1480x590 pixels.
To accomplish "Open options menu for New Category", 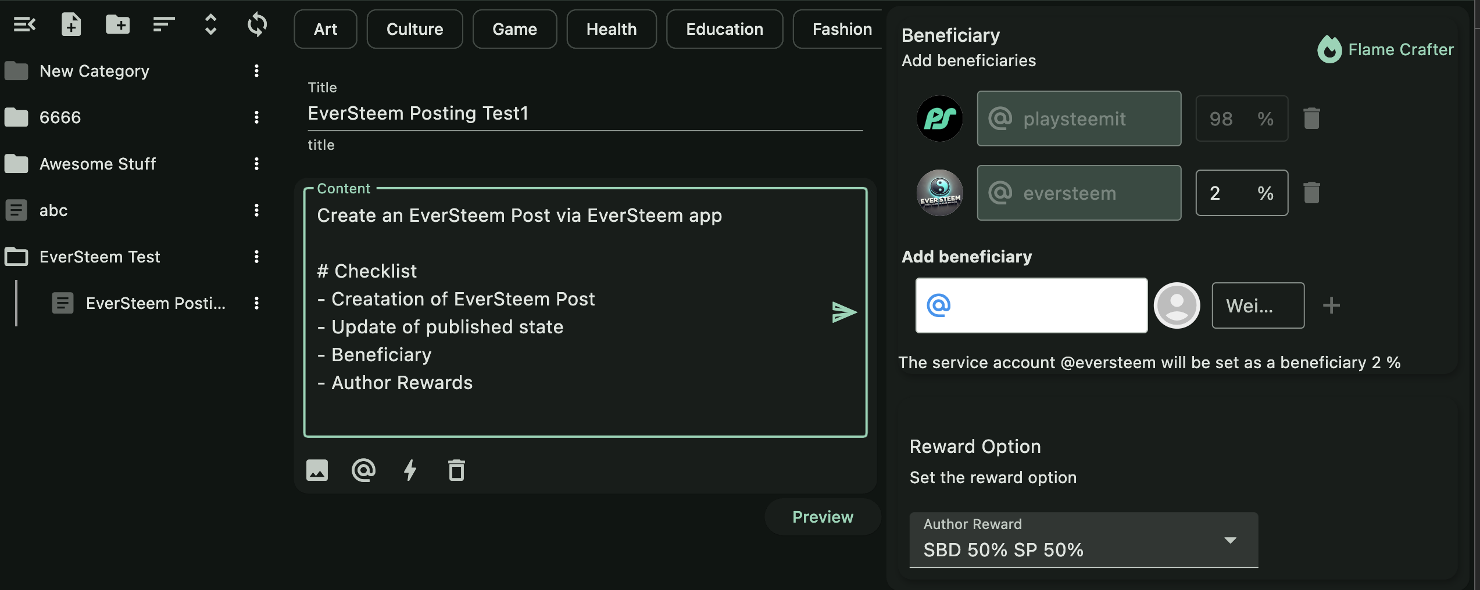I will tap(256, 71).
